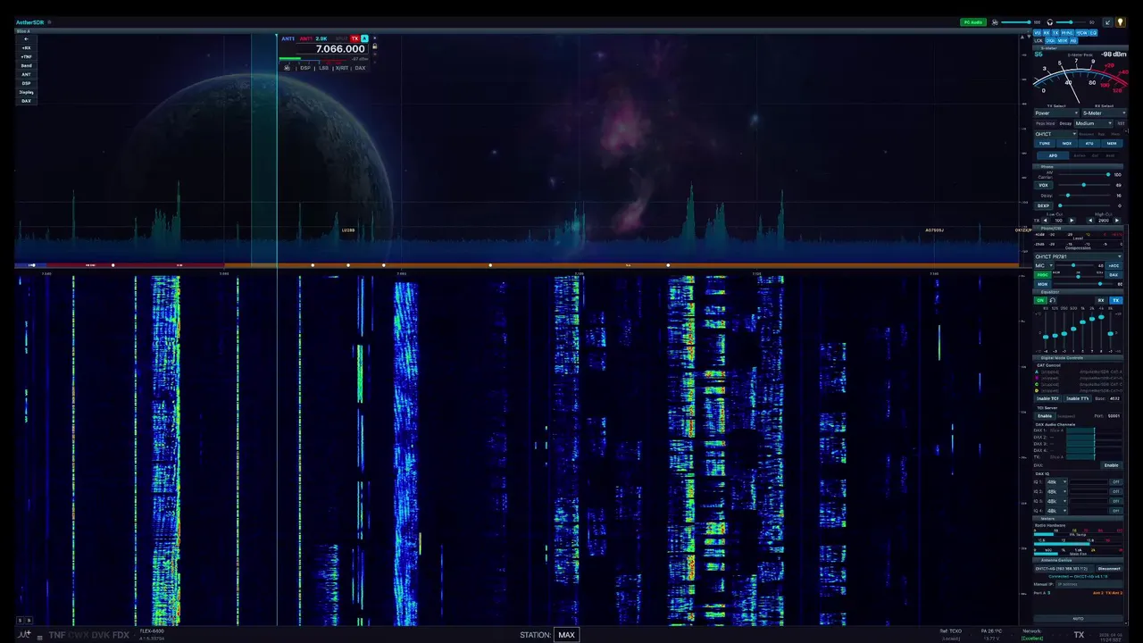Screen dimensions: 1143x643
Task: Click the +RX add receiver button
Action: tap(26, 48)
